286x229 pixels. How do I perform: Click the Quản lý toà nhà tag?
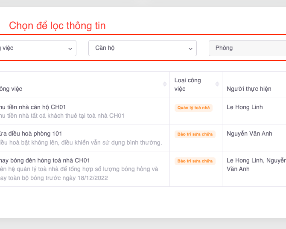coord(193,108)
